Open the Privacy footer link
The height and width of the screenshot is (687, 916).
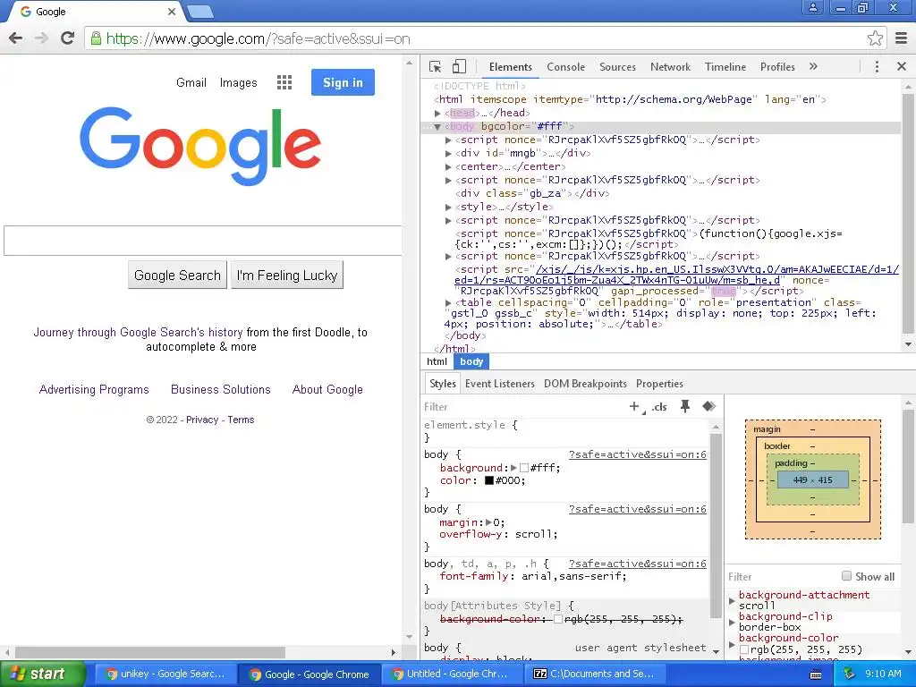pos(202,420)
